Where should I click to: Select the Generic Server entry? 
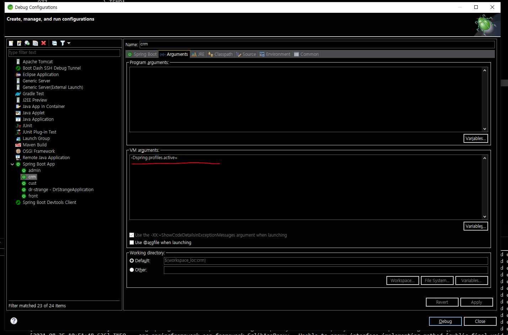[x=36, y=81]
